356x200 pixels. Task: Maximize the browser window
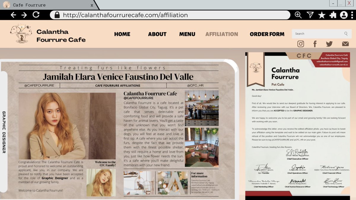click(x=341, y=3)
